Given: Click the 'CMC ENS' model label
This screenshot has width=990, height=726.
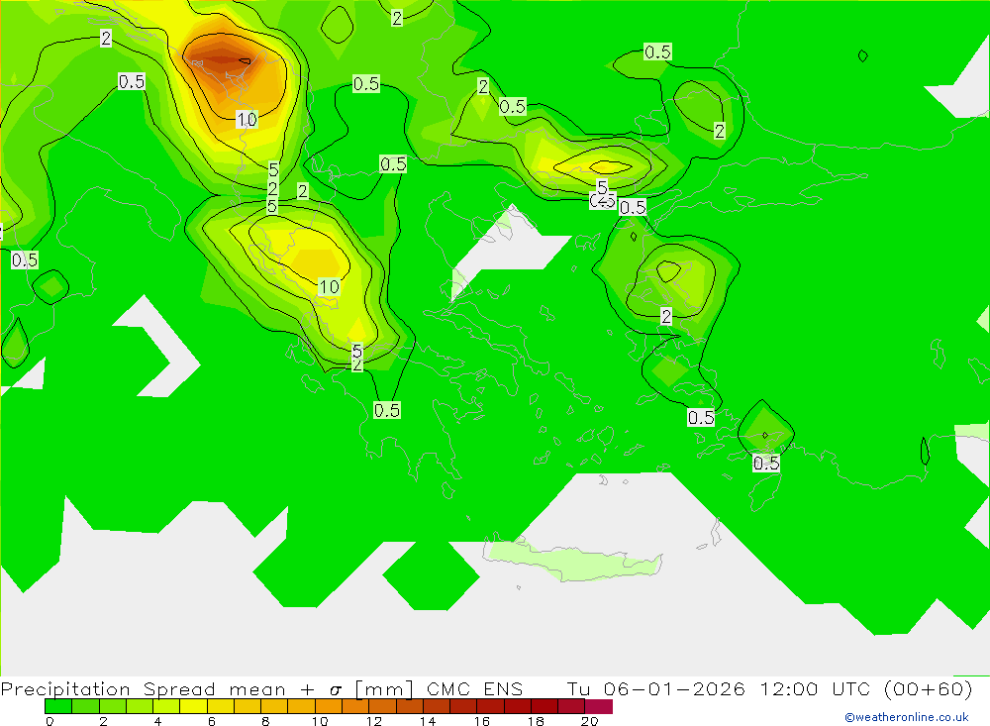Looking at the screenshot, I should click(x=474, y=688).
